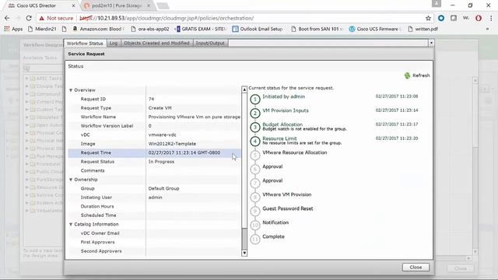Click the Workflow Name row
The height and width of the screenshot is (280, 498).
click(154, 117)
